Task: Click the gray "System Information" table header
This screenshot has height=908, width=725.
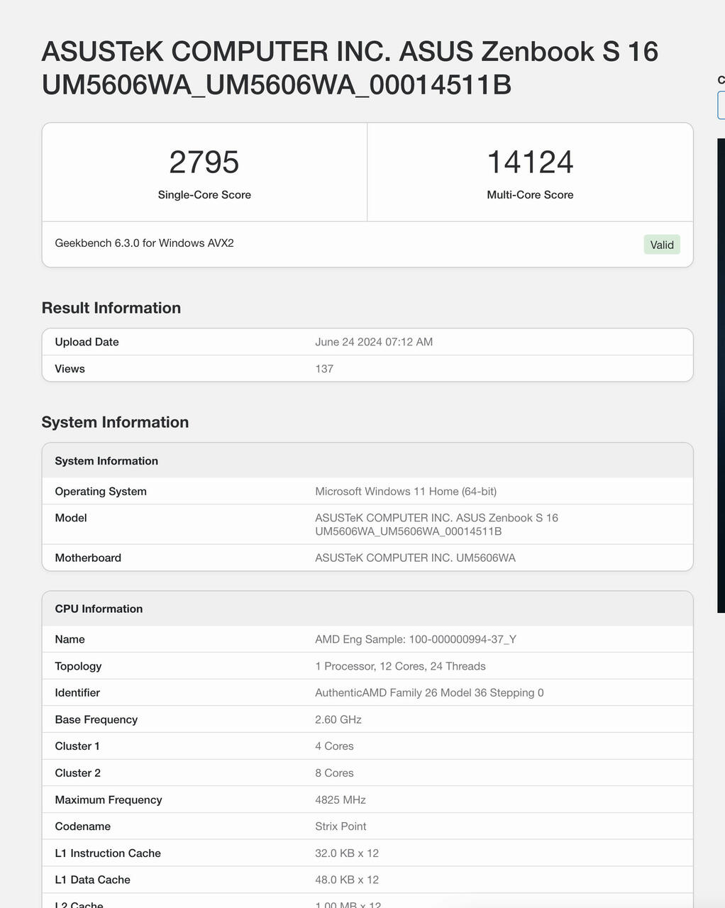Action: pyautogui.click(x=367, y=461)
